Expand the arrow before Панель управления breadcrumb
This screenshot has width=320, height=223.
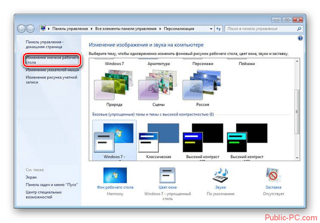(x=49, y=29)
